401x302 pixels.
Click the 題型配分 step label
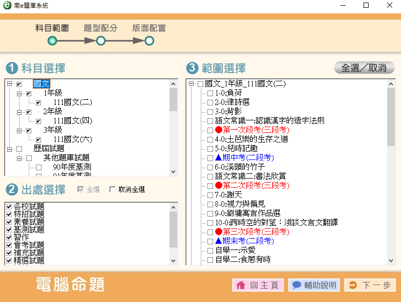(101, 28)
